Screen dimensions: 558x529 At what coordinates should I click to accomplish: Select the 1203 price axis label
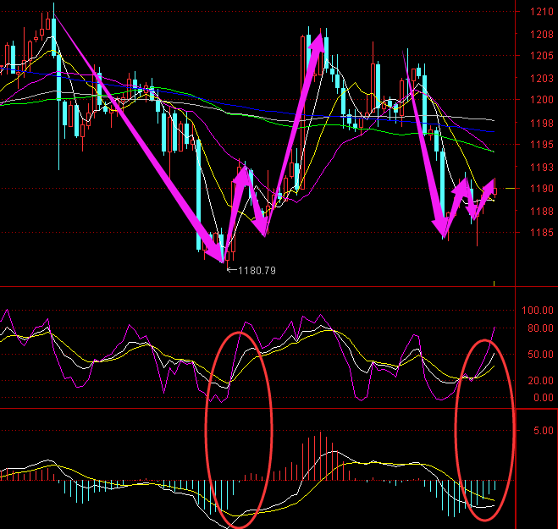(x=542, y=78)
